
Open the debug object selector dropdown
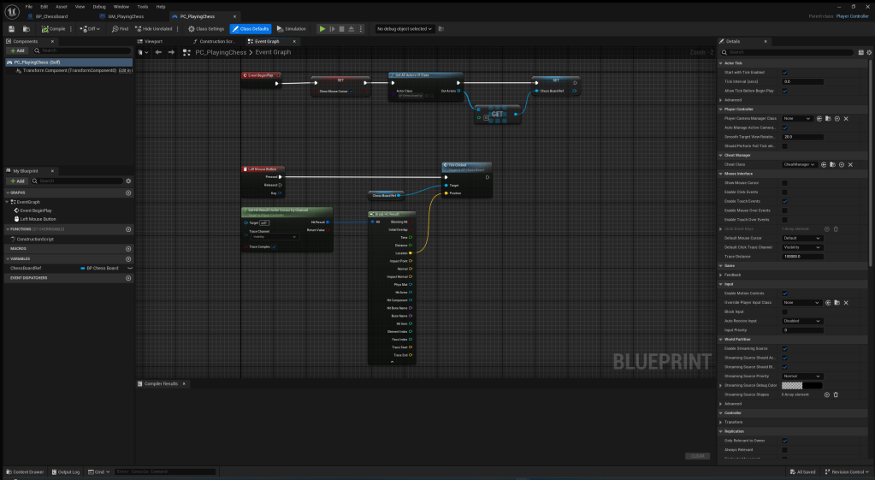[x=405, y=29]
